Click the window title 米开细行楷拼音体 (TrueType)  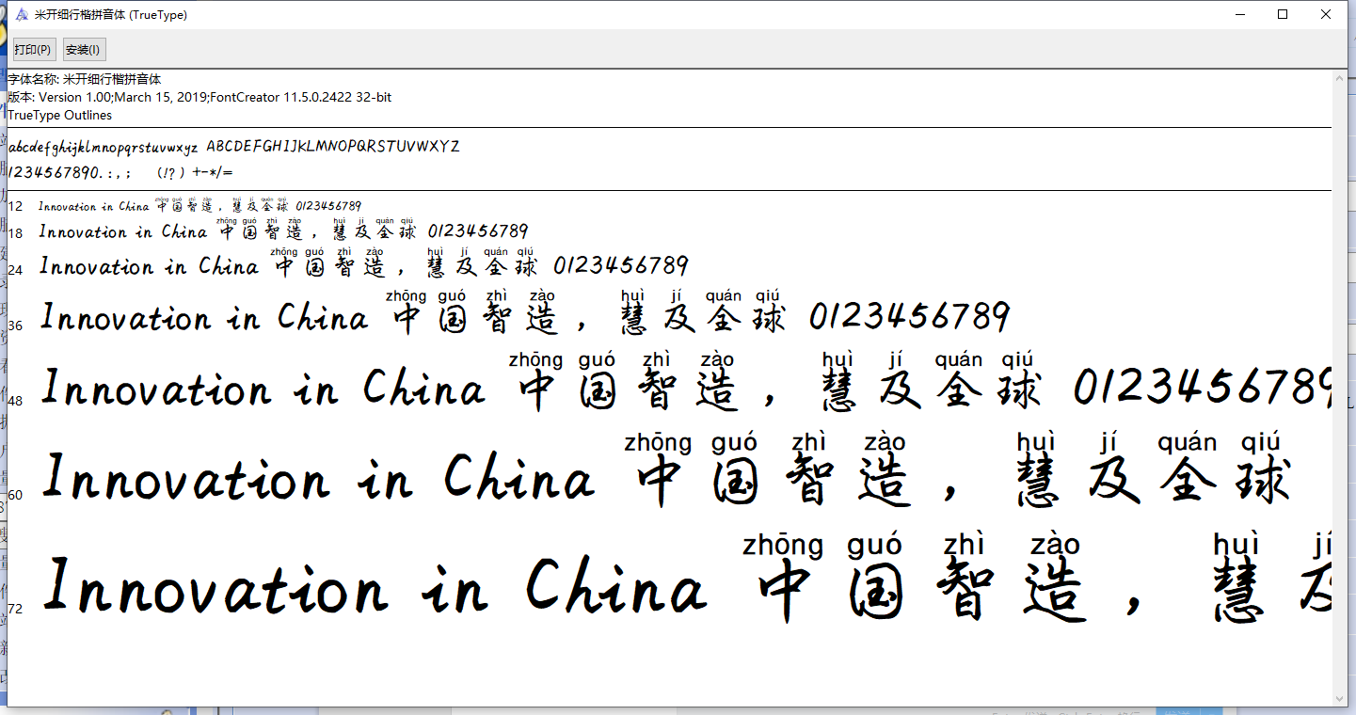point(110,15)
